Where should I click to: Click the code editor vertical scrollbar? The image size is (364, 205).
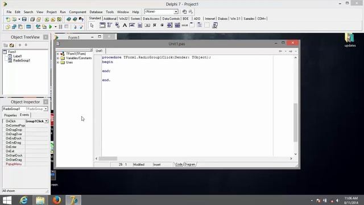tap(296, 105)
